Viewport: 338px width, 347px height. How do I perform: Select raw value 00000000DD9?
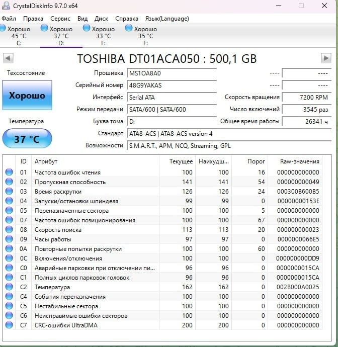tap(297, 258)
